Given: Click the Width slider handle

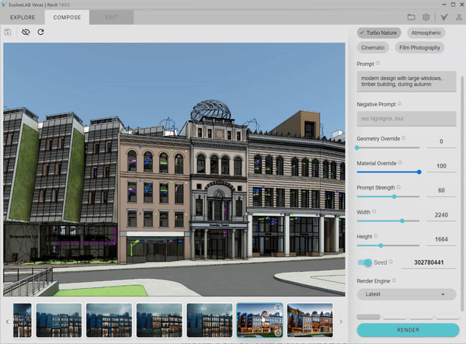Looking at the screenshot, I should coord(402,221).
